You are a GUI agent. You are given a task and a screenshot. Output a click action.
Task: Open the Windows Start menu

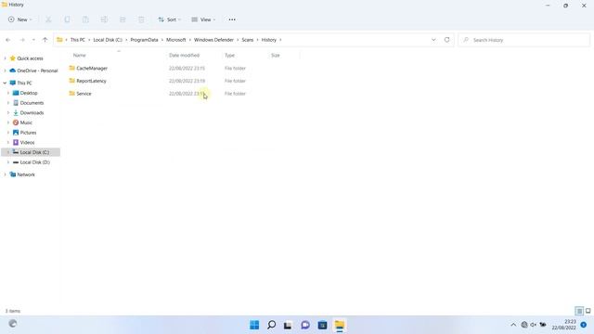coord(254,325)
